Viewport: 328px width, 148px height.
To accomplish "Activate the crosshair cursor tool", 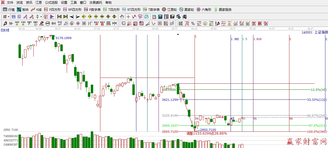I will (128, 17).
